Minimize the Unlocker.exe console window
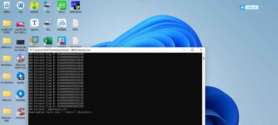Image resolution: width=278 pixels, height=125 pixels. click(184, 50)
